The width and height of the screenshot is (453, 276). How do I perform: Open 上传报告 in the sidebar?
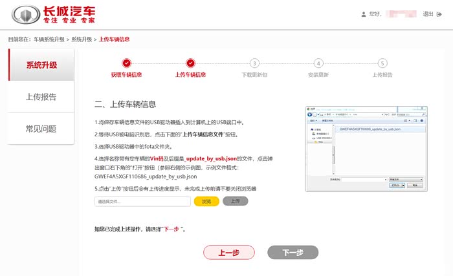coord(41,97)
